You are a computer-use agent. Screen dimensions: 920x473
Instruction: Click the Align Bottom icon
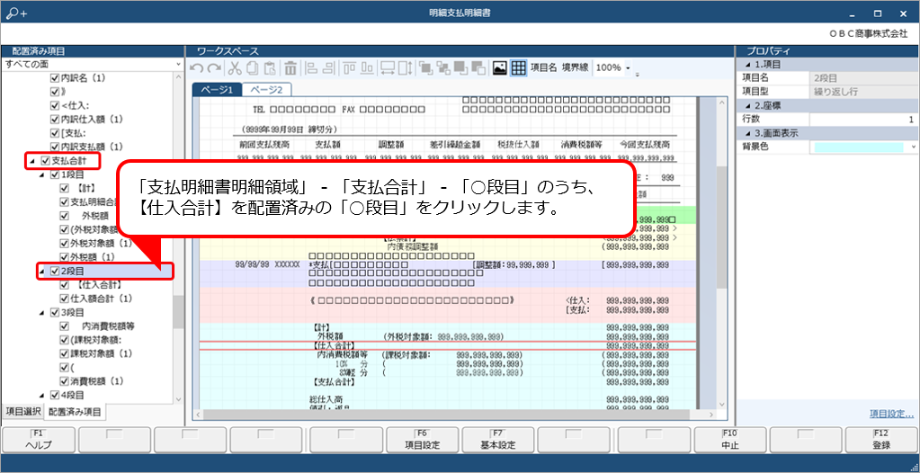click(367, 68)
